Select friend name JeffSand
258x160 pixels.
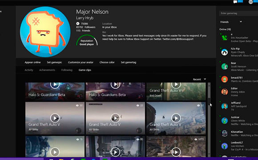pos(236,103)
